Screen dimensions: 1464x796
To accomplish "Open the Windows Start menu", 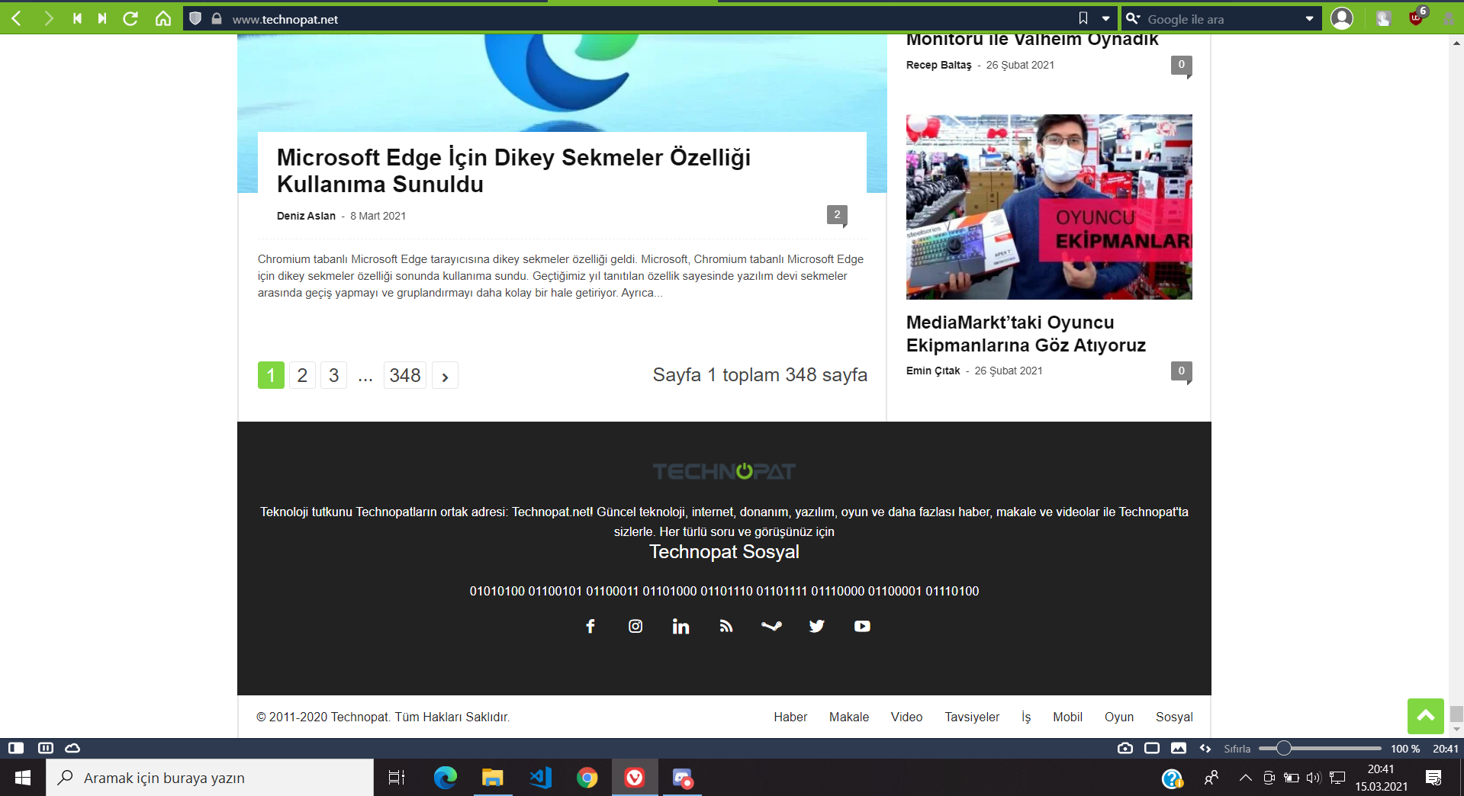I will [x=23, y=778].
